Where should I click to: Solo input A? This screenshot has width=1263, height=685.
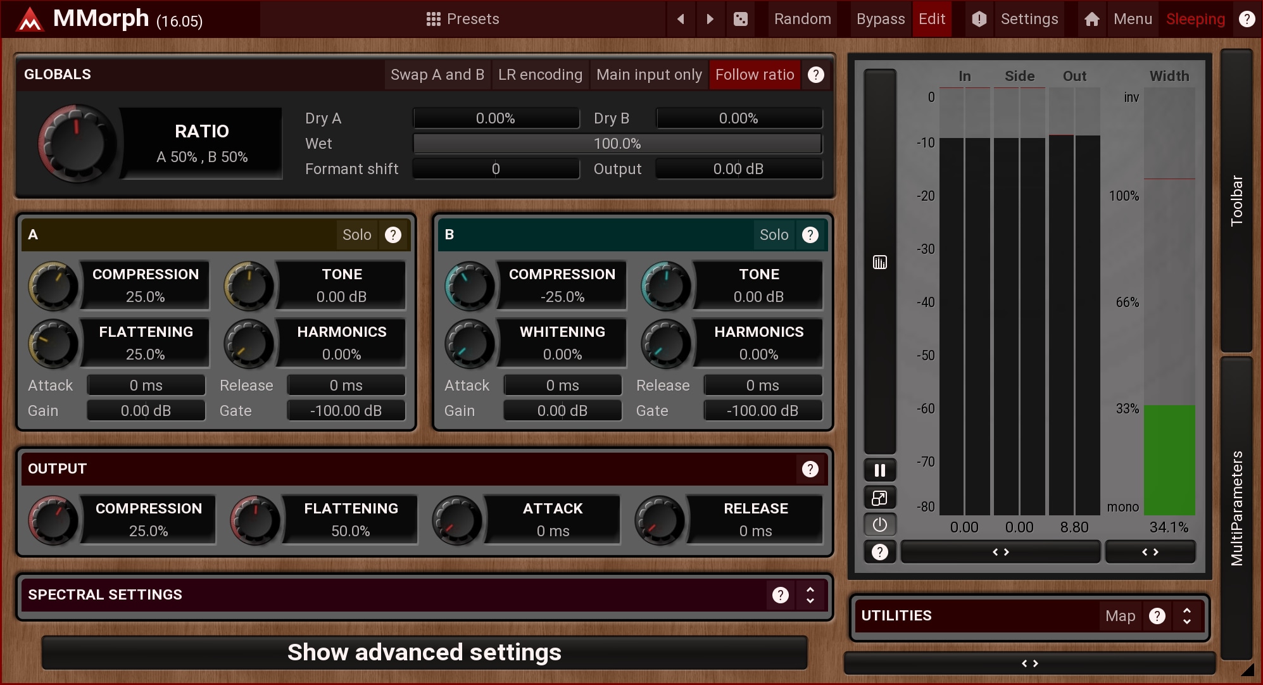356,235
